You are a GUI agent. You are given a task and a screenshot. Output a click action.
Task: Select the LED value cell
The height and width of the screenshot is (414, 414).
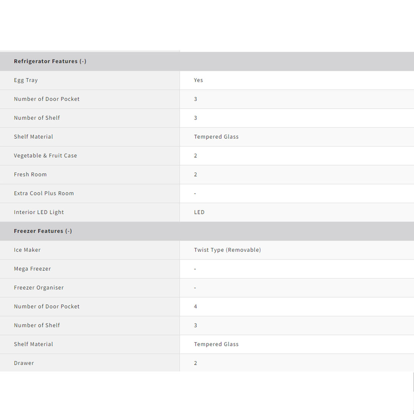click(199, 212)
